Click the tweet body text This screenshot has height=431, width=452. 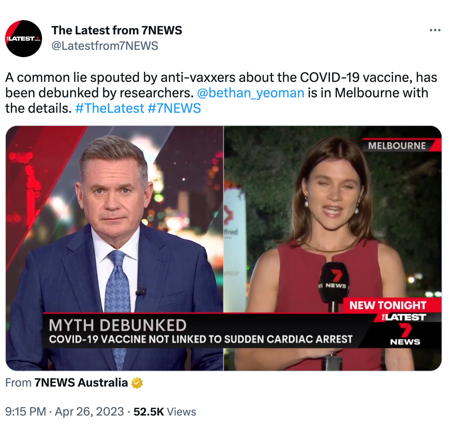[x=221, y=93]
